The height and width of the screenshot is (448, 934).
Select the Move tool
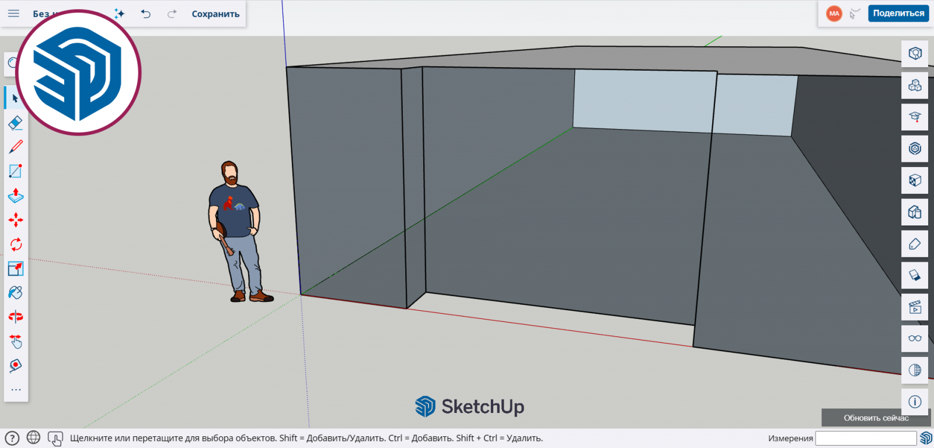[x=16, y=220]
